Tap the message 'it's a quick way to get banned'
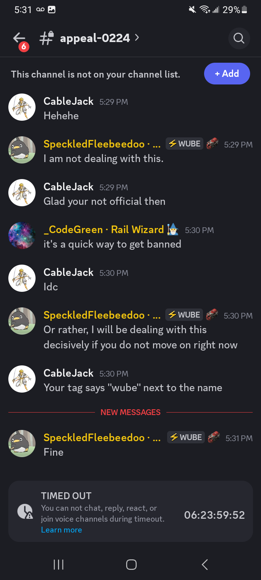Screen dimensions: 261x580 (112, 244)
